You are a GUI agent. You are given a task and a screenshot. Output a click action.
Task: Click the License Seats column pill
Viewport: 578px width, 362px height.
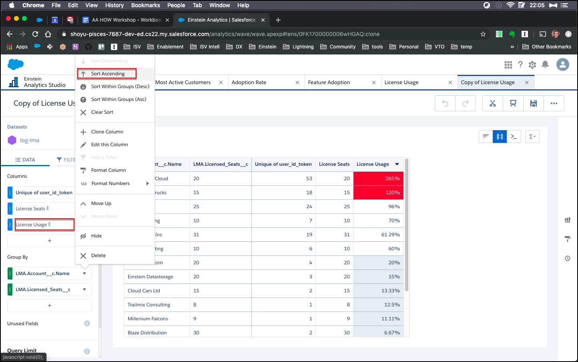[41, 209]
